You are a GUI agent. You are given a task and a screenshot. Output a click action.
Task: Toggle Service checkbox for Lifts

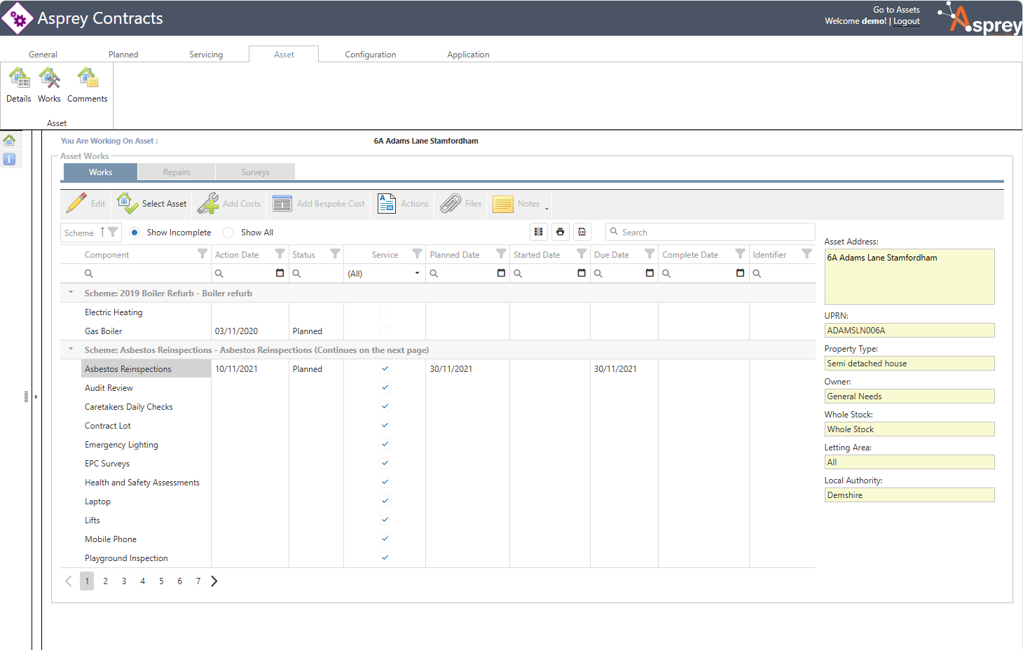coord(385,520)
